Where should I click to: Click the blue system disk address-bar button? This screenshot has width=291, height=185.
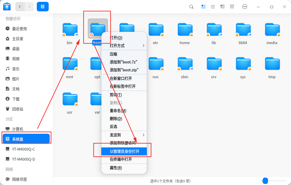[43, 7]
